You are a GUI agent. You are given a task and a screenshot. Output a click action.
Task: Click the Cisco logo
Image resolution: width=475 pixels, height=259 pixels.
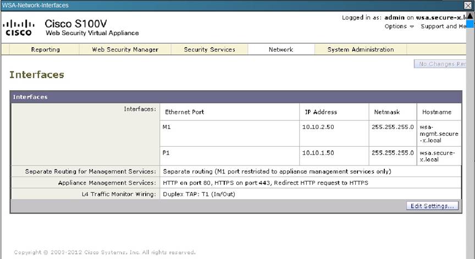[x=19, y=27]
